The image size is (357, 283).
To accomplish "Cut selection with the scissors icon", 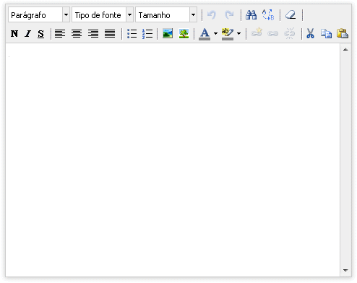I will 310,33.
